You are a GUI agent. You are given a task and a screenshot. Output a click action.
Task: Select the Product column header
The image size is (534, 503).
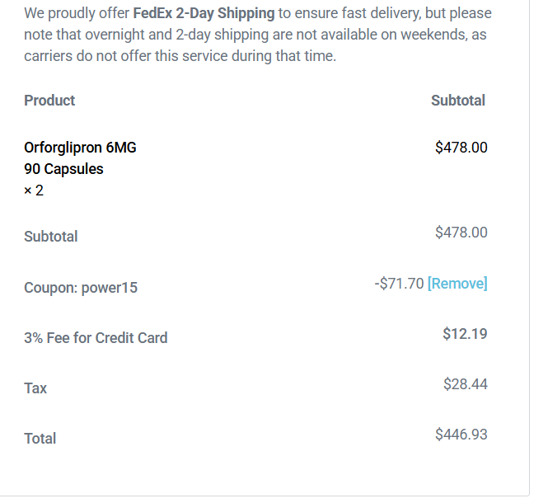(x=49, y=101)
